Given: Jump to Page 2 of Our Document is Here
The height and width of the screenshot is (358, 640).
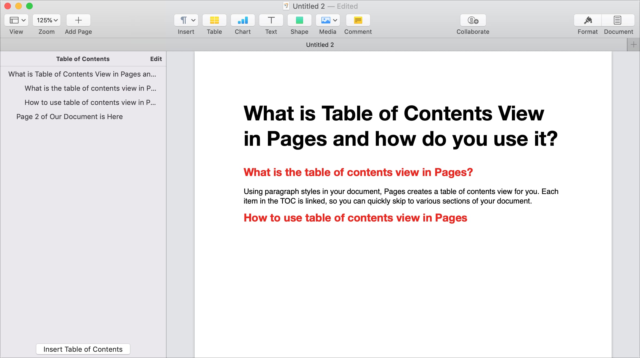Looking at the screenshot, I should pyautogui.click(x=70, y=116).
